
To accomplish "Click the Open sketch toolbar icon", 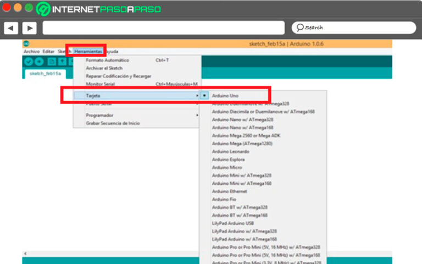I will tap(63, 62).
